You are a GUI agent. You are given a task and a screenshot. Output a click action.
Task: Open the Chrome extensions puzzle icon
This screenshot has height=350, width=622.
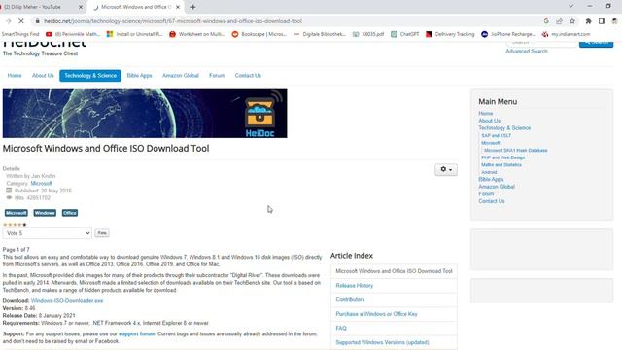(x=588, y=21)
